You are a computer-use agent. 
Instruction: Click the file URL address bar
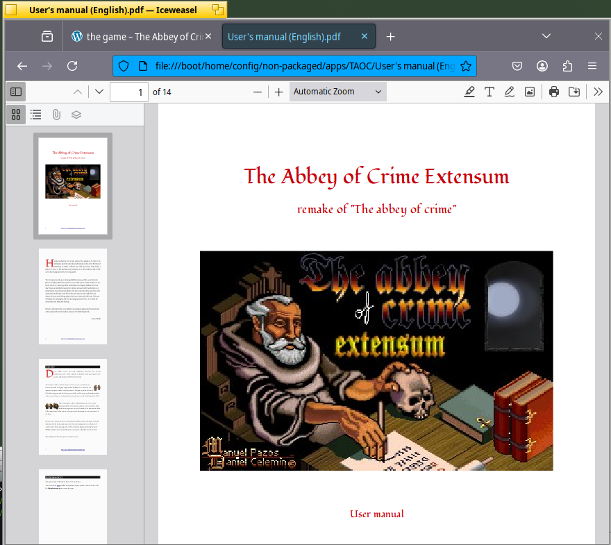294,66
